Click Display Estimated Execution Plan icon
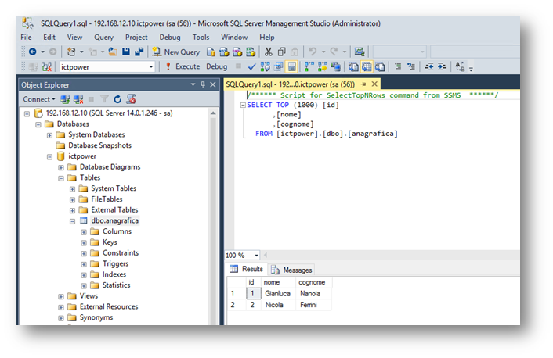Image resolution: width=553 pixels, height=358 pixels. tap(266, 66)
